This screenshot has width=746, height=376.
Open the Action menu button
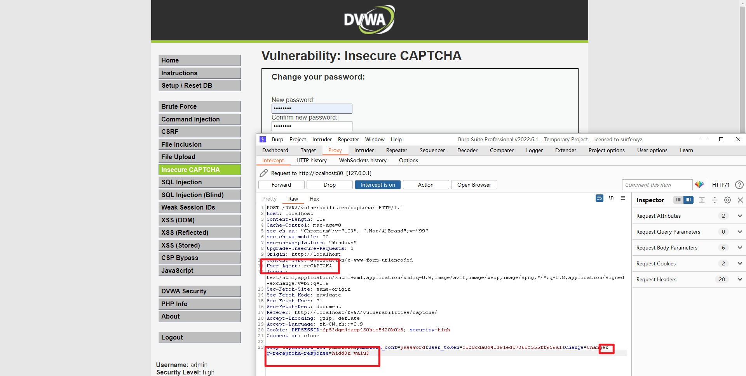[426, 185]
